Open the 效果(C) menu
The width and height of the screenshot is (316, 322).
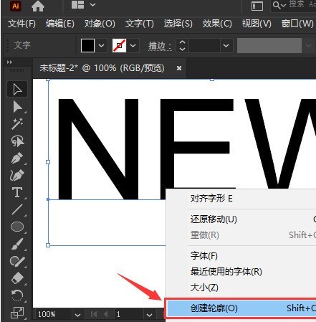pyautogui.click(x=217, y=24)
